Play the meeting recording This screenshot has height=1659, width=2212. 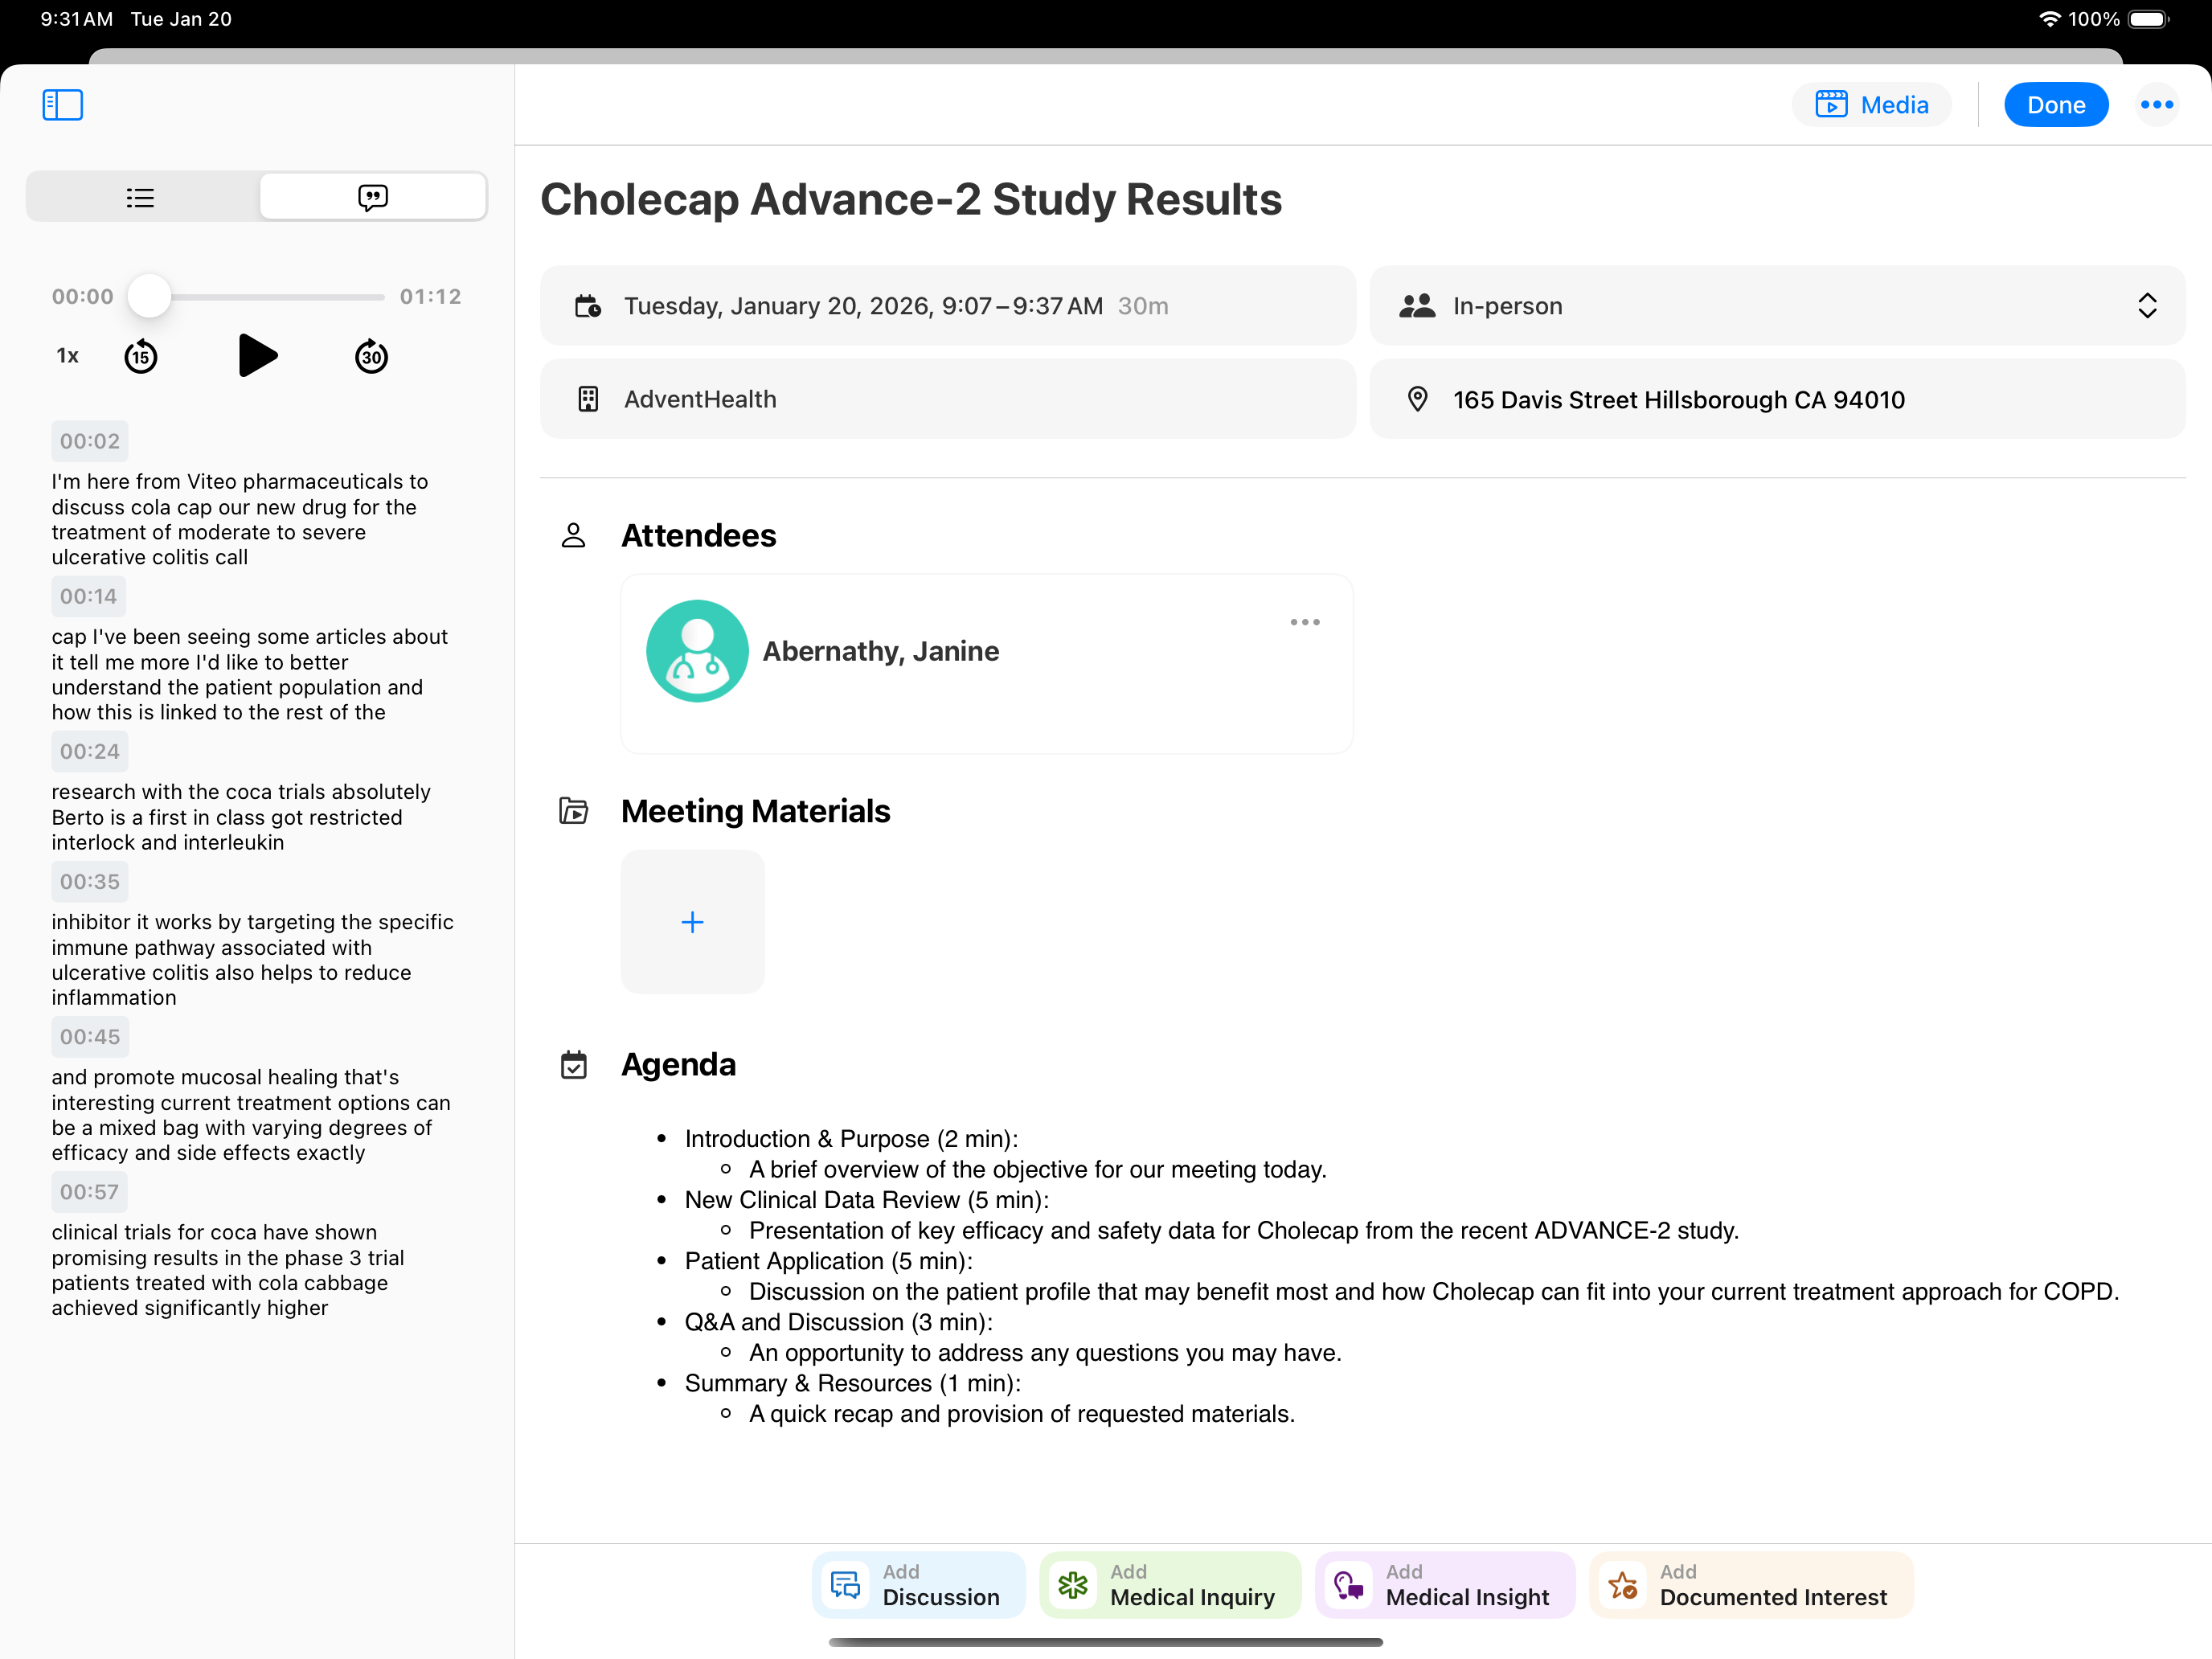coord(257,356)
